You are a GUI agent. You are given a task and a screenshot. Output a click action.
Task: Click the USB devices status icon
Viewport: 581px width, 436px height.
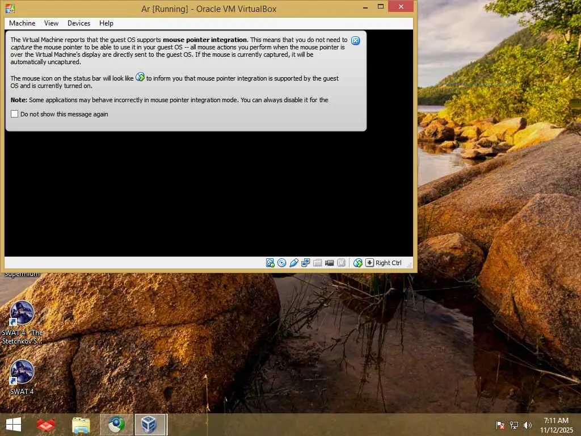[294, 263]
